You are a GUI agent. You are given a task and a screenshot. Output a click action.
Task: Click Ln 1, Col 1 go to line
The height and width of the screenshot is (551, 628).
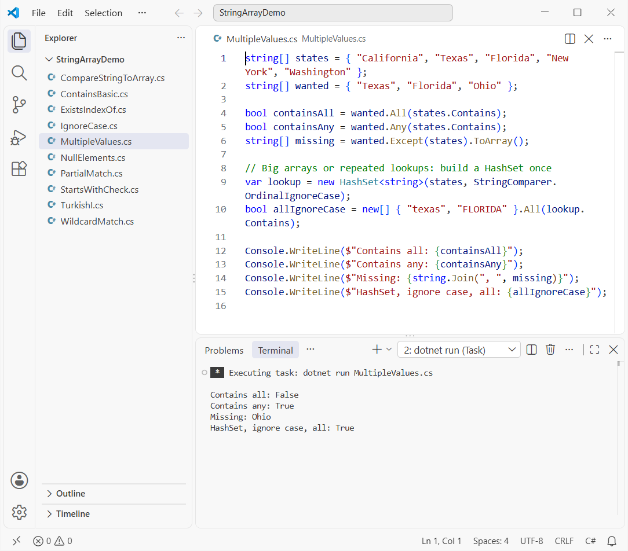(441, 541)
